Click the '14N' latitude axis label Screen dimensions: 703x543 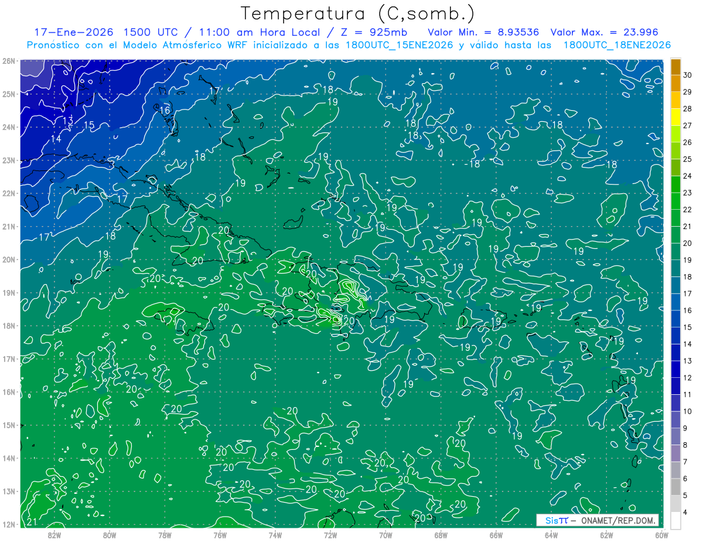[9, 458]
